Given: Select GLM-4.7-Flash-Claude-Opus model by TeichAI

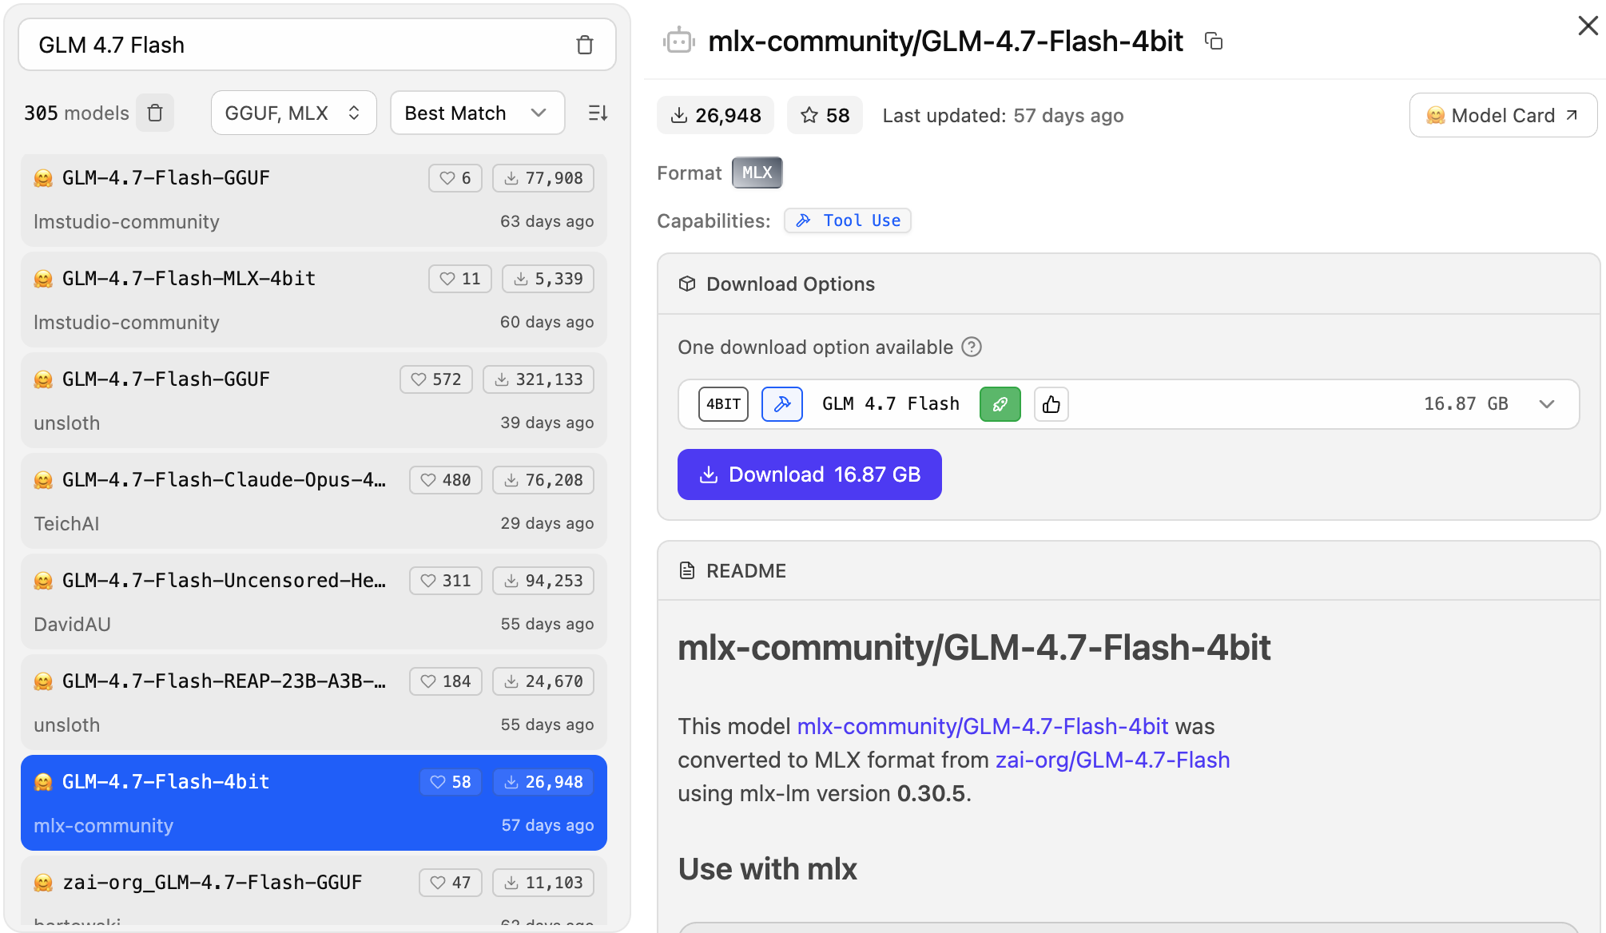Looking at the screenshot, I should [224, 500].
